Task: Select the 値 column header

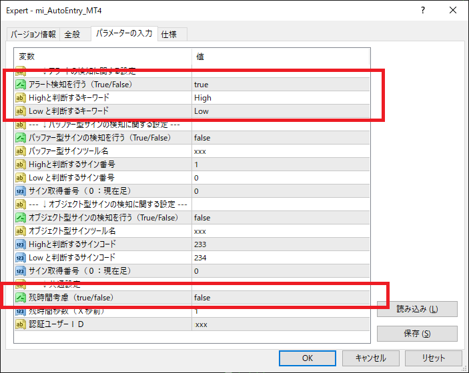Action: coord(280,57)
